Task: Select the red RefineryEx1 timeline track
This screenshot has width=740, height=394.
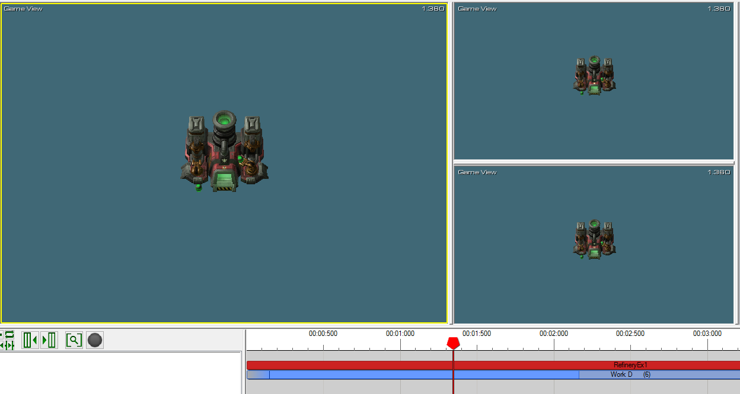Action: pos(493,365)
